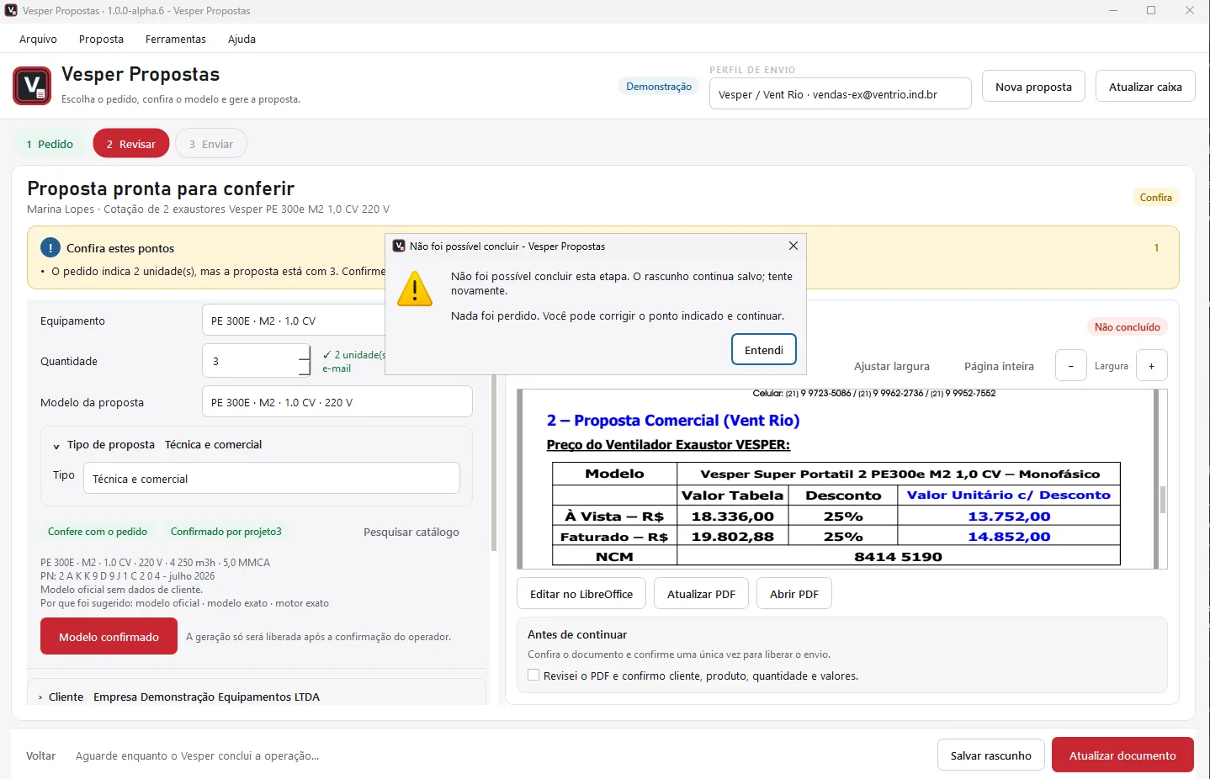
Task: Click Nova proposta
Action: coord(1033,86)
